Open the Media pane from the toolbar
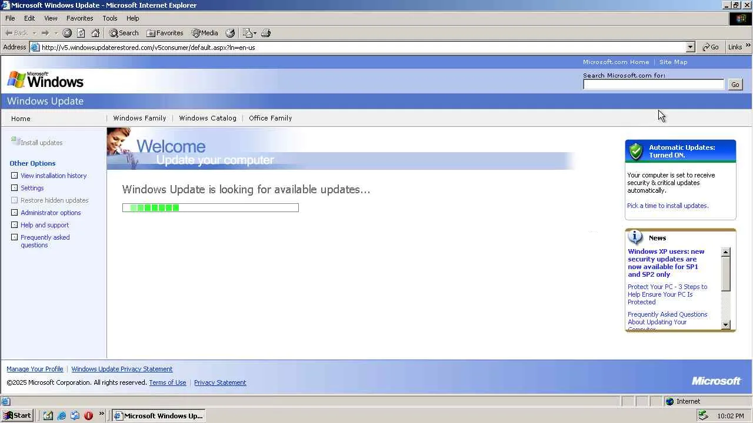The image size is (753, 423). [x=205, y=33]
